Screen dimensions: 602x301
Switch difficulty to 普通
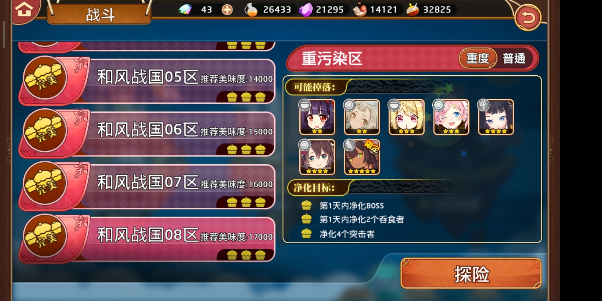pos(514,59)
